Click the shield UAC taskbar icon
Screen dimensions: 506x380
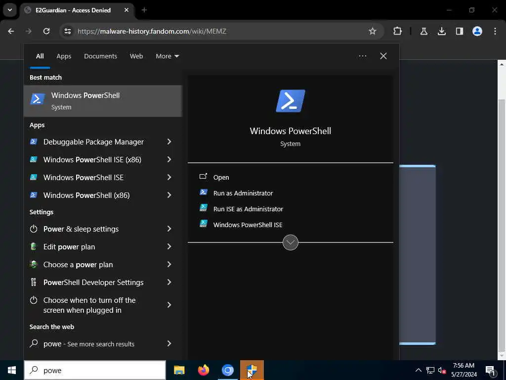252,370
